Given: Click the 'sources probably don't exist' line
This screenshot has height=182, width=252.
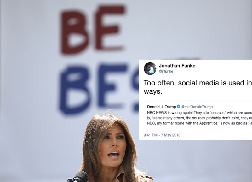Looking at the screenshot, I should coord(199,118).
